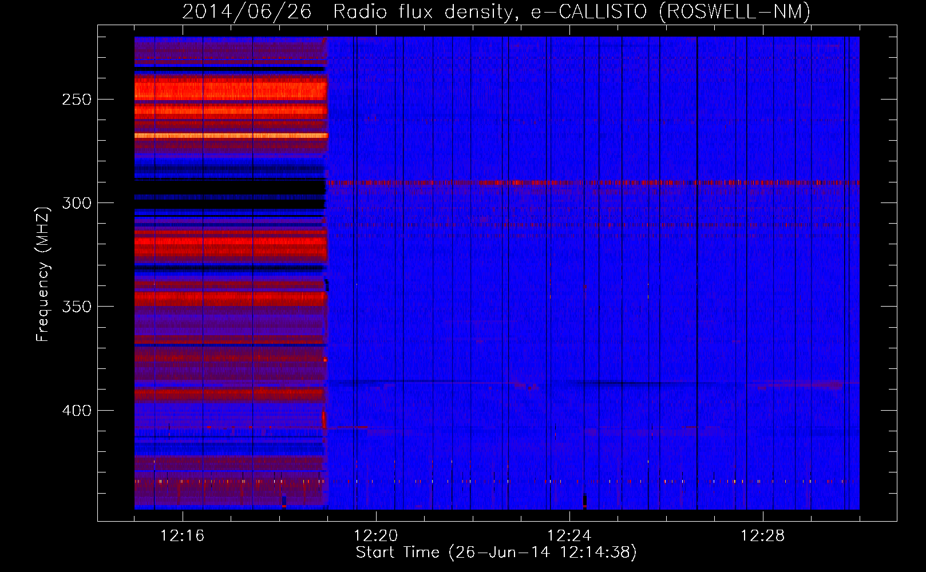Click the 12:16 time tick label
This screenshot has height=572, width=926.
[182, 536]
